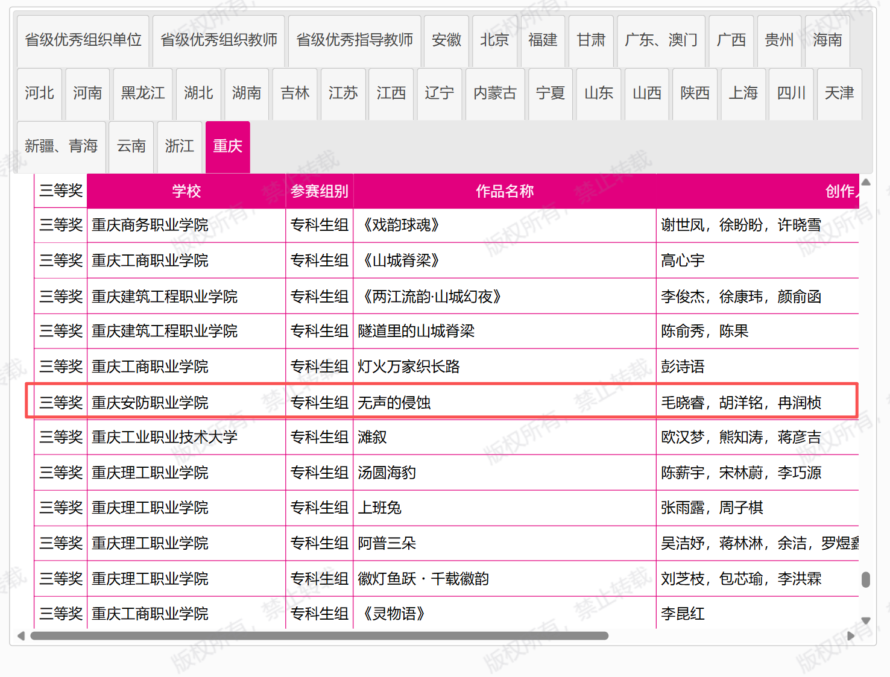
Task: Select the work 汤圆海豹
Action: [387, 473]
